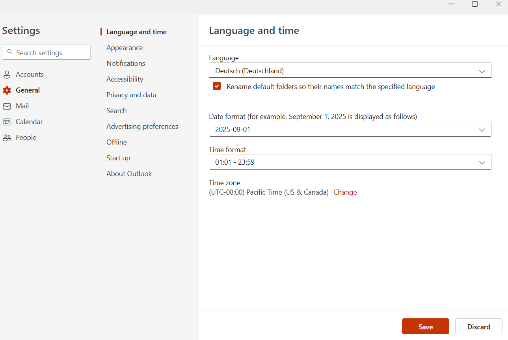
Task: Open the Appearance settings section
Action: tap(125, 48)
